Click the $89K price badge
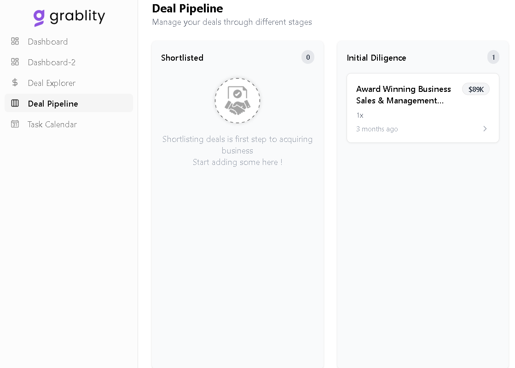 476,89
